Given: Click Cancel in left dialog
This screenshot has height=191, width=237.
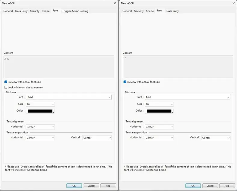Looking at the screenshot, I should 91,186.
